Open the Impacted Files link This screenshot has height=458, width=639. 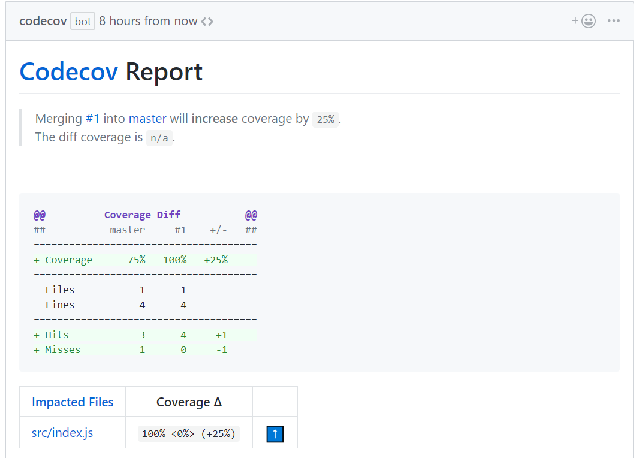[x=73, y=402]
